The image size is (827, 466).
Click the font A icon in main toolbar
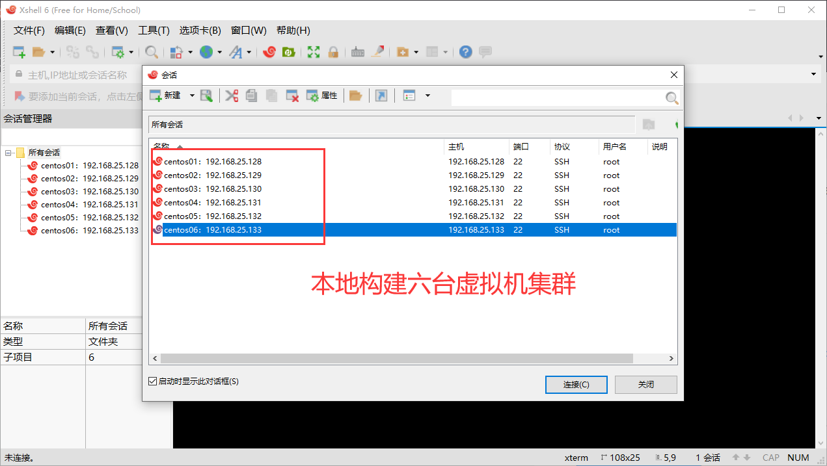tap(235, 52)
